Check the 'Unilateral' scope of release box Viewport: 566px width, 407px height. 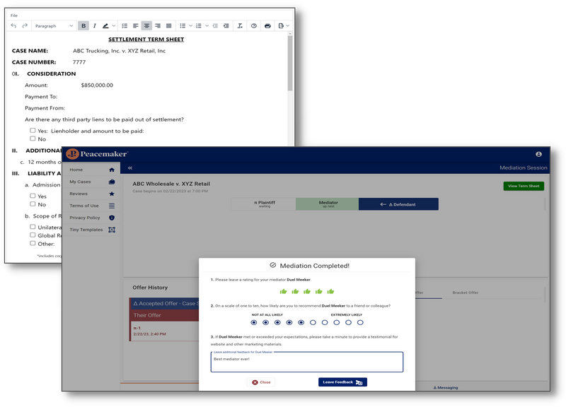33,227
